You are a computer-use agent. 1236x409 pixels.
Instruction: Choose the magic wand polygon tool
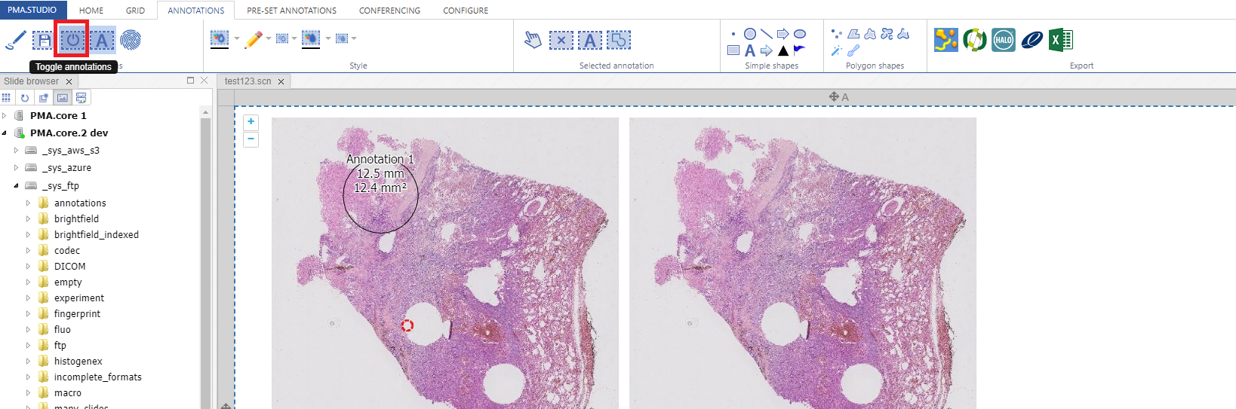pos(836,50)
